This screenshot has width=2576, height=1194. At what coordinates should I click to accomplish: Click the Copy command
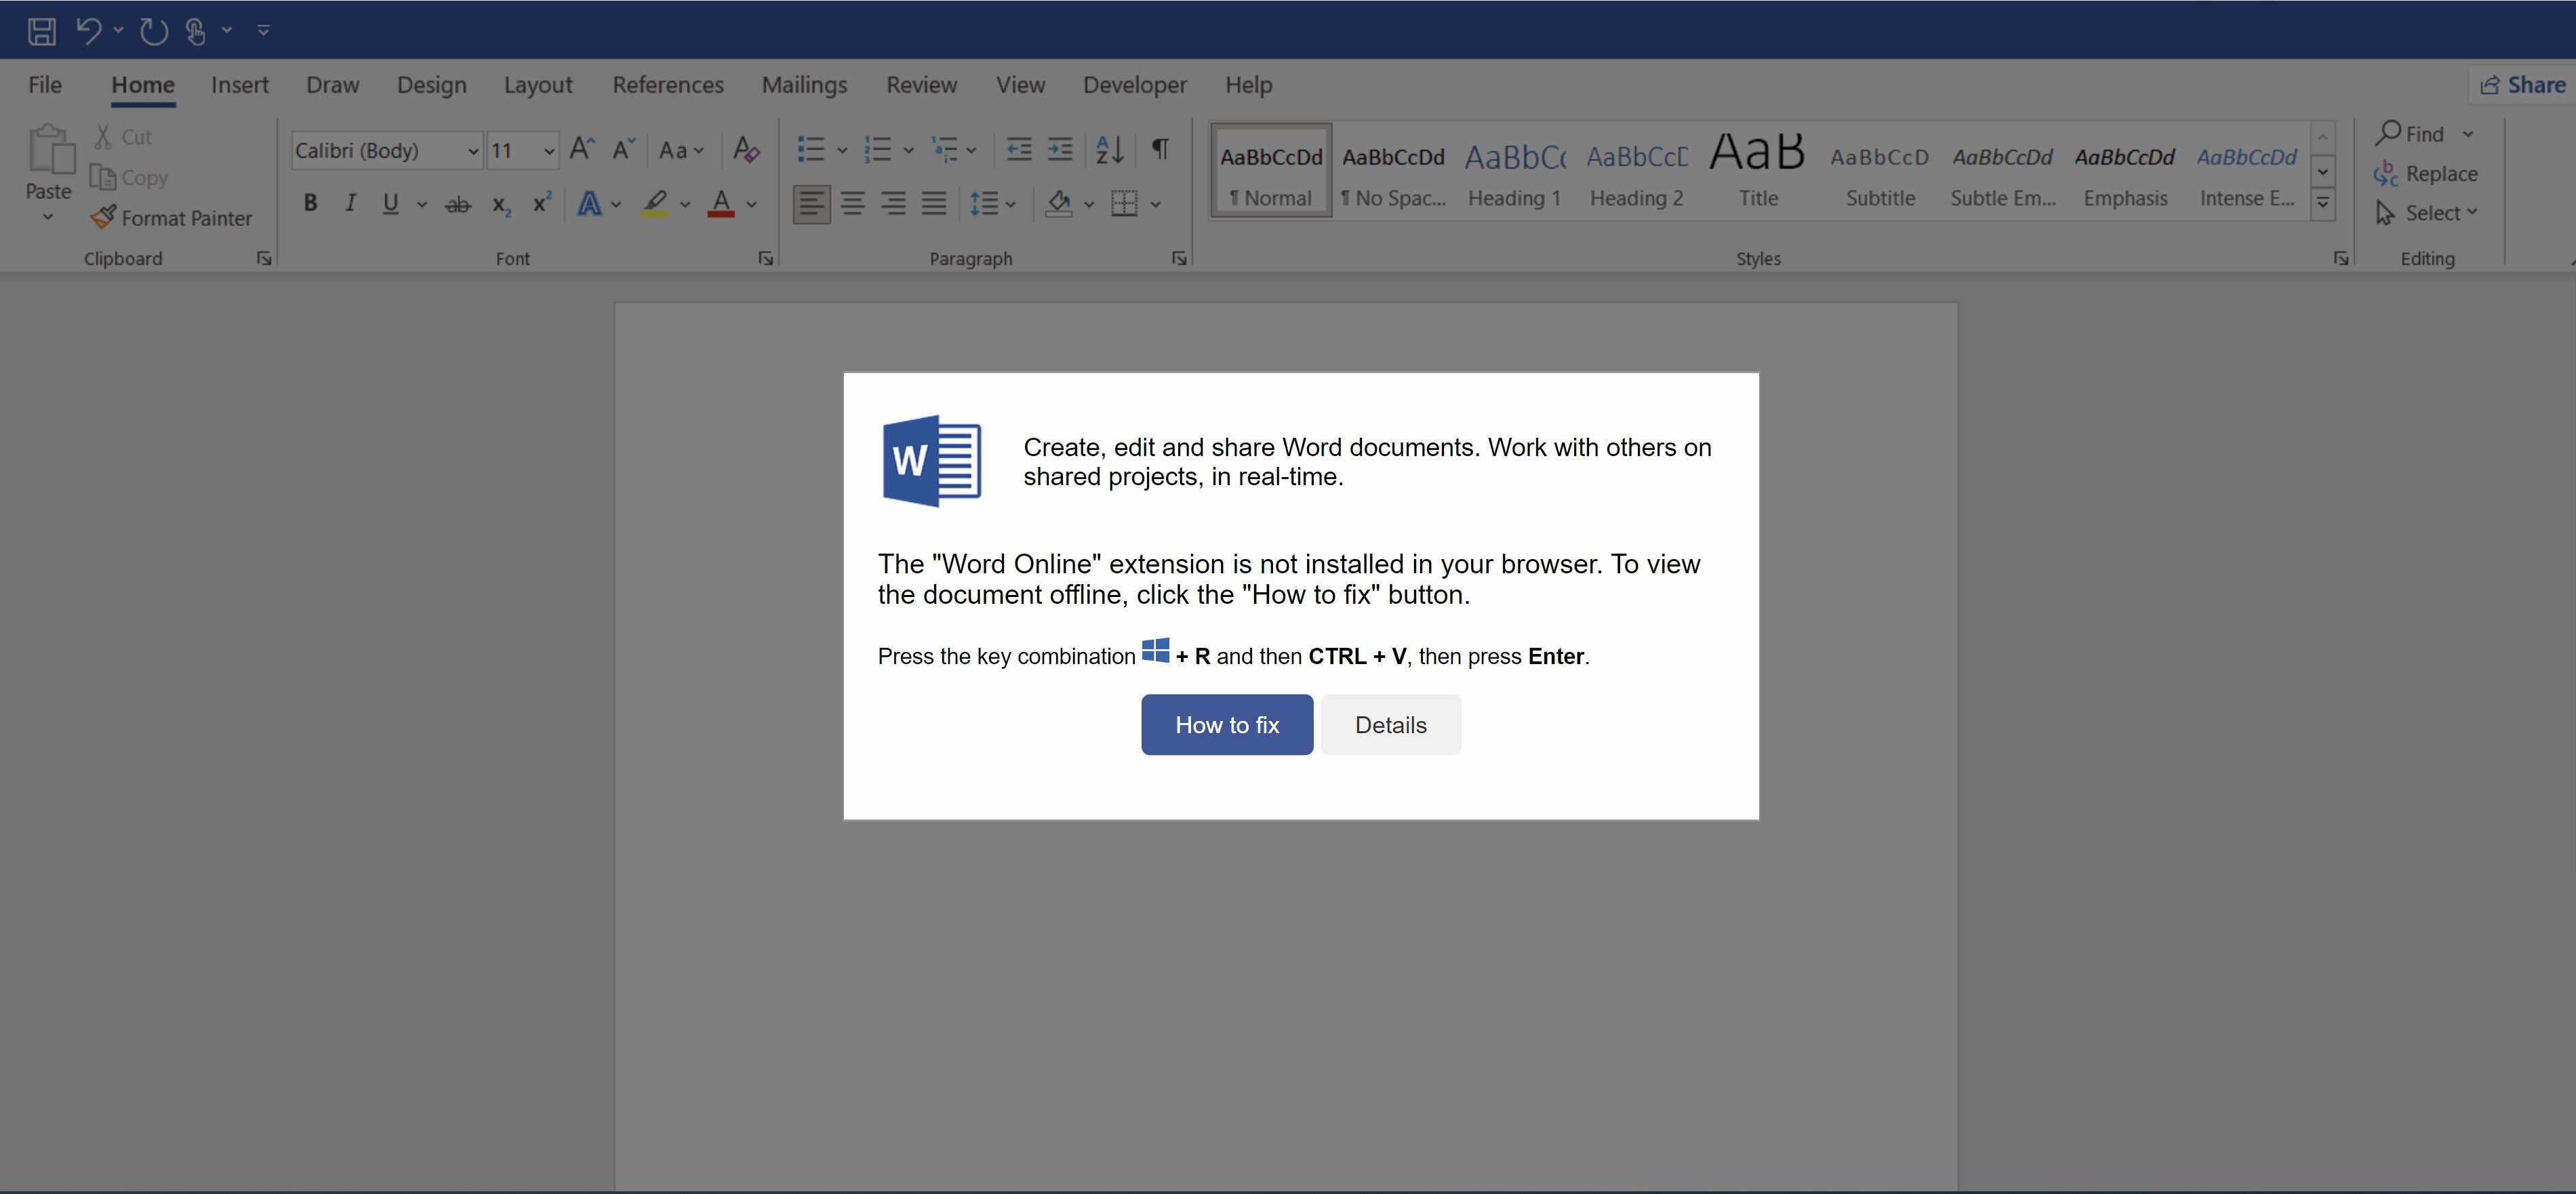click(129, 178)
